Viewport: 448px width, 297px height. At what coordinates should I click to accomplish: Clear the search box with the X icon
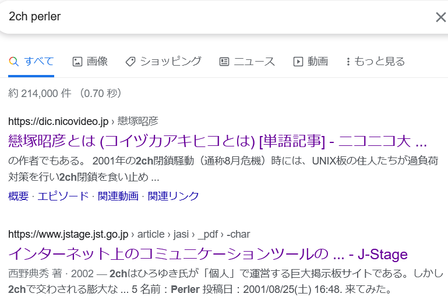click(x=441, y=17)
